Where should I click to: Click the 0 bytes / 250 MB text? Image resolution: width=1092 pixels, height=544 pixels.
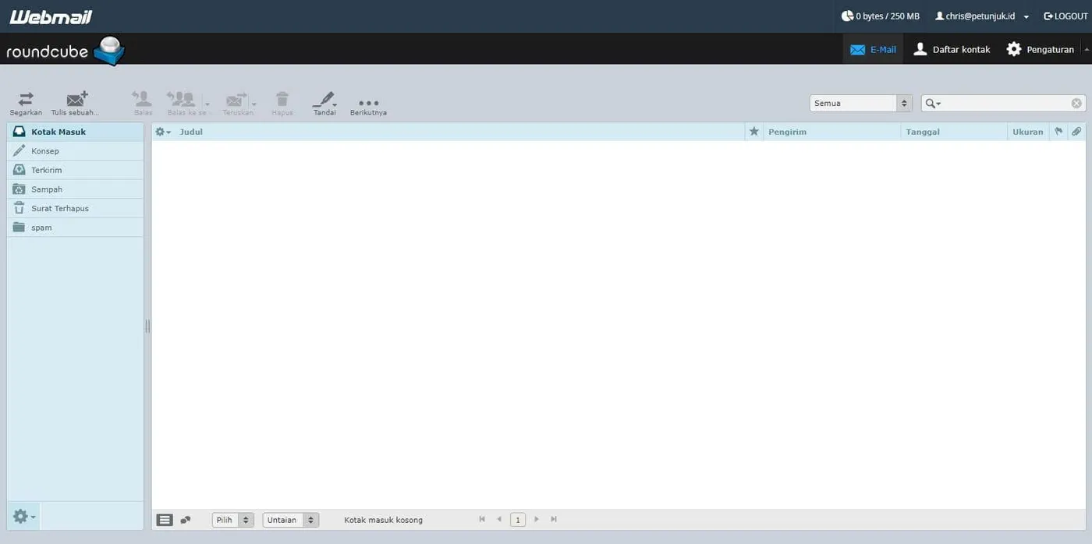[888, 16]
